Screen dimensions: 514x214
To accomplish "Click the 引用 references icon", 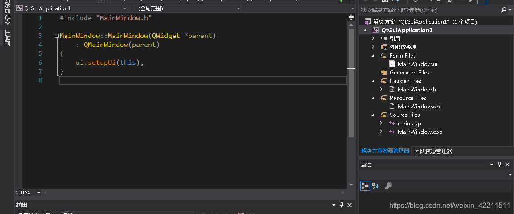I will 384,39.
